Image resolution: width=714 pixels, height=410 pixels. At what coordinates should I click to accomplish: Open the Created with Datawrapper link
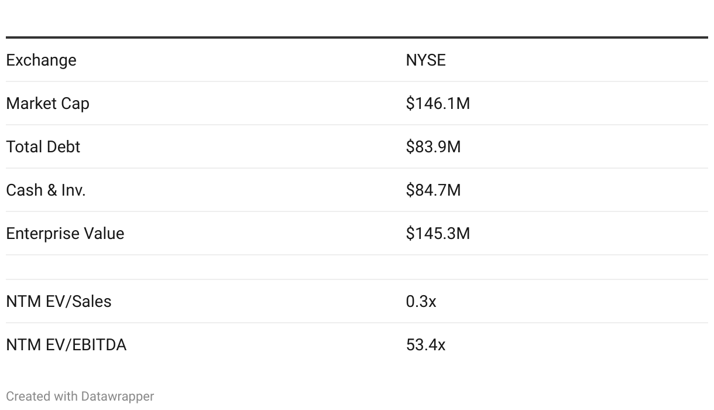(80, 397)
